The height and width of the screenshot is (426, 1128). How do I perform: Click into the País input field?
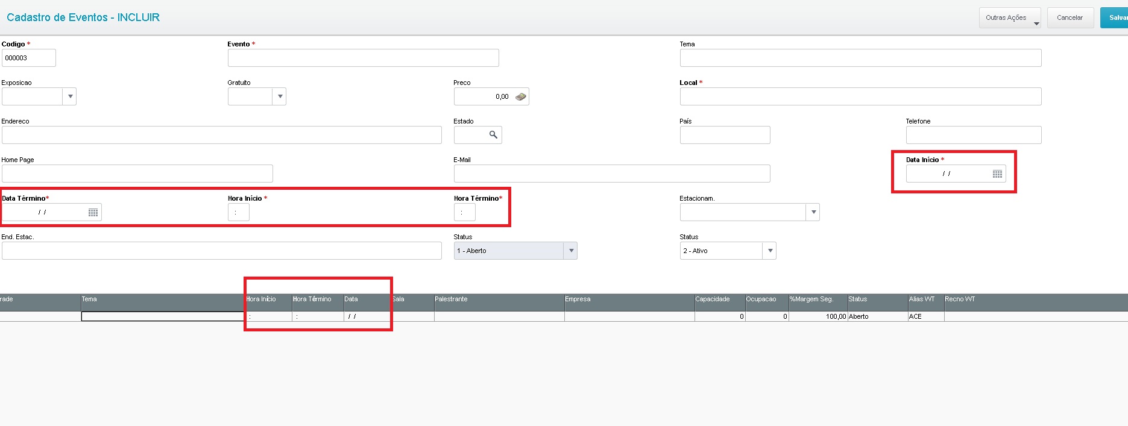point(725,135)
